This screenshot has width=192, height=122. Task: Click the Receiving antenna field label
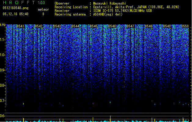[x=70, y=14]
